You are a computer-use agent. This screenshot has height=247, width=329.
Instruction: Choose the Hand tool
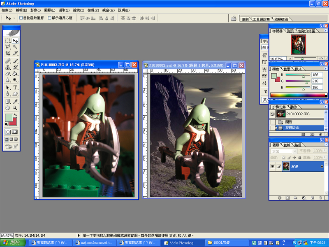[8, 107]
